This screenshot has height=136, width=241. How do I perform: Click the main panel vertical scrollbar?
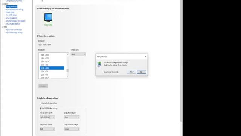pos(182,61)
